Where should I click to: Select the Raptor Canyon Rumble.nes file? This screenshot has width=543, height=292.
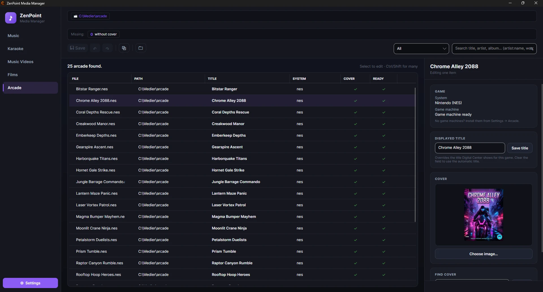tap(100, 263)
